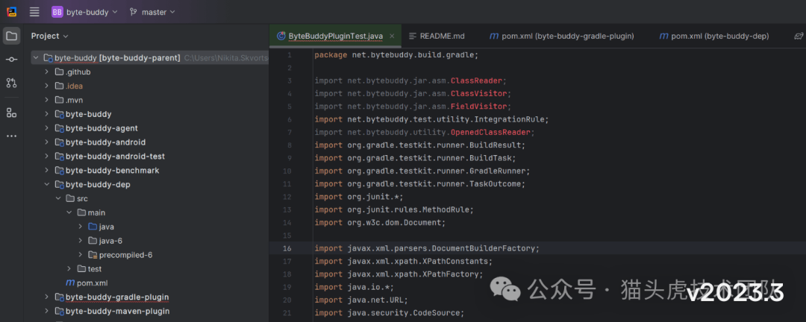Open the Commit tool window

pyautogui.click(x=12, y=60)
